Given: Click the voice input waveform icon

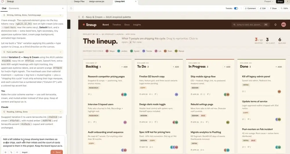Looking at the screenshot, I should 17,152.
